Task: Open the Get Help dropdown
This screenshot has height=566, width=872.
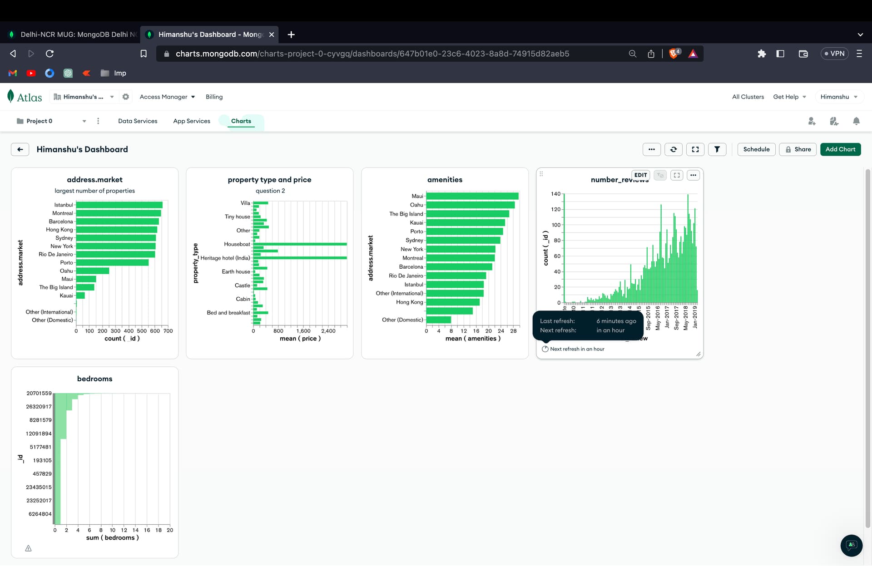Action: 789,97
